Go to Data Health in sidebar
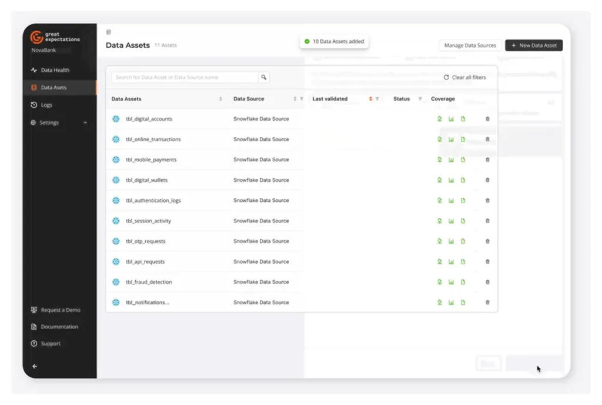602x405 pixels. pos(55,70)
